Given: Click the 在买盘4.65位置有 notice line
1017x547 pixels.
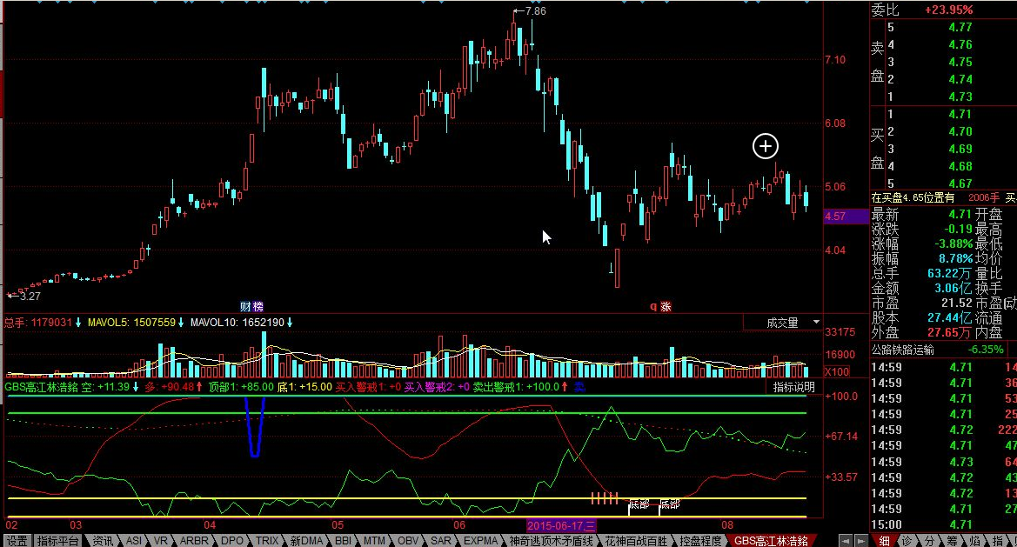Looking at the screenshot, I should coord(913,197).
